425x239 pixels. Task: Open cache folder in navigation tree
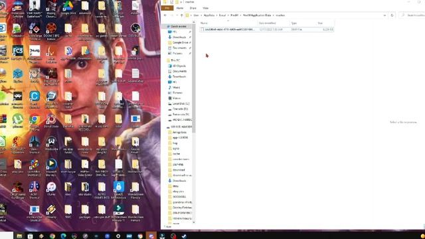pos(175,153)
